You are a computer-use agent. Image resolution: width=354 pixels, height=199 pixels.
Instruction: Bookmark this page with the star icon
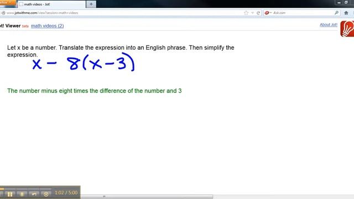tap(246, 13)
